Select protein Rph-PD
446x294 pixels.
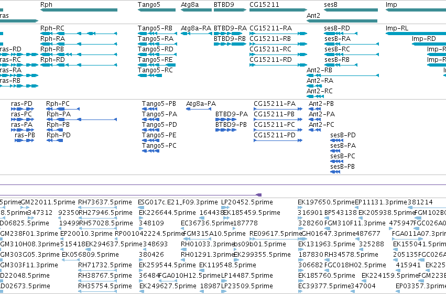(55, 140)
